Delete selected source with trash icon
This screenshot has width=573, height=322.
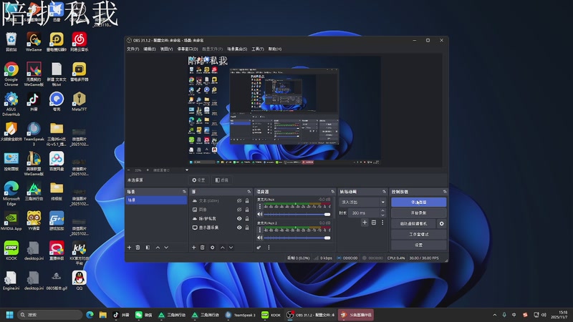point(202,247)
